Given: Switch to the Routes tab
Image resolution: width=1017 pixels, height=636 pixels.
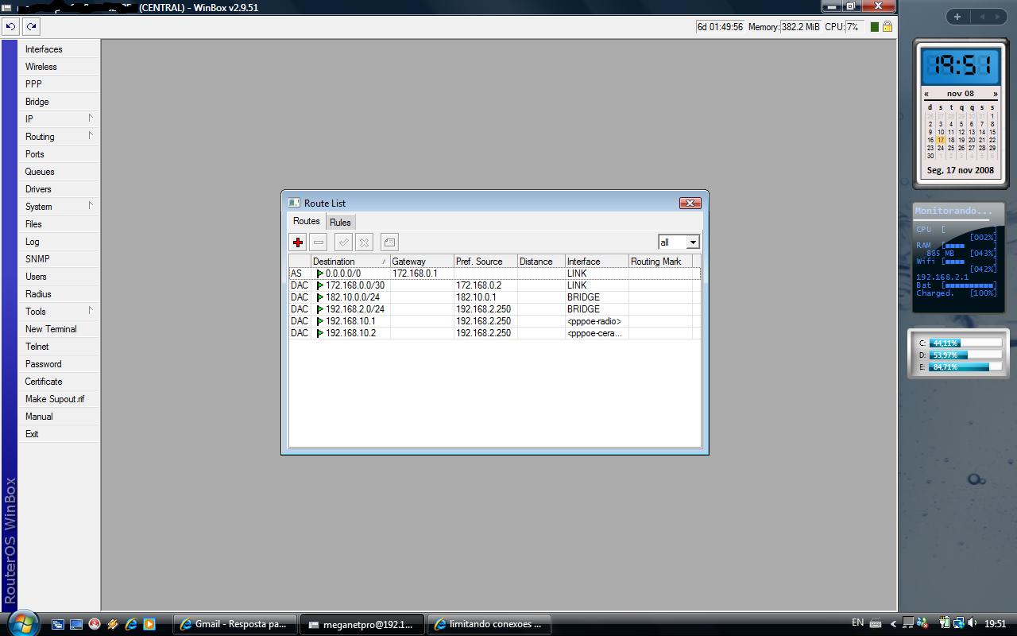Looking at the screenshot, I should coord(307,222).
